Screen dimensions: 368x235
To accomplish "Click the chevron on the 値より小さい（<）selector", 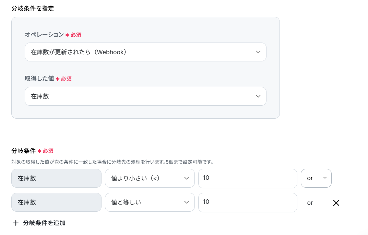I will pos(187,178).
